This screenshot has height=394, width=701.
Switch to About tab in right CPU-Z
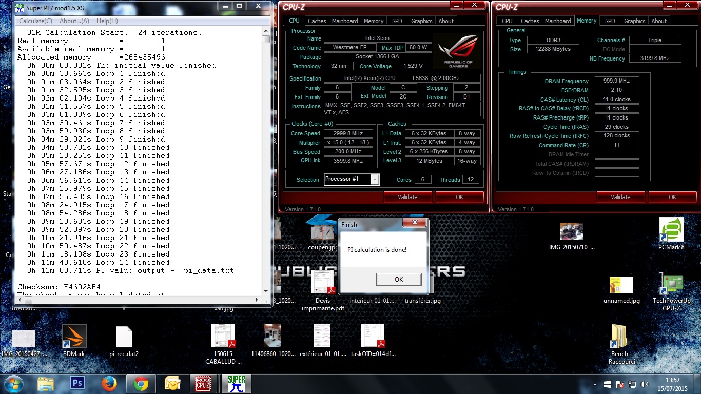tap(659, 21)
